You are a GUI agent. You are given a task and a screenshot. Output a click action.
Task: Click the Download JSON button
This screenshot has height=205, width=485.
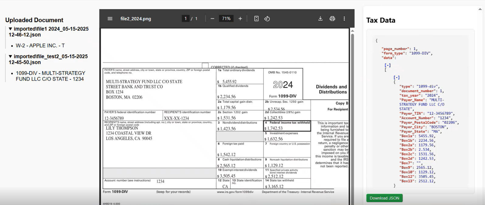384,198
